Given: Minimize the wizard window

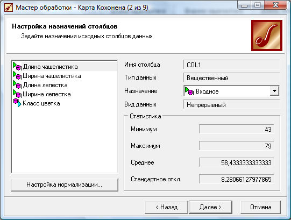Looking at the screenshot, I should coord(244,5).
